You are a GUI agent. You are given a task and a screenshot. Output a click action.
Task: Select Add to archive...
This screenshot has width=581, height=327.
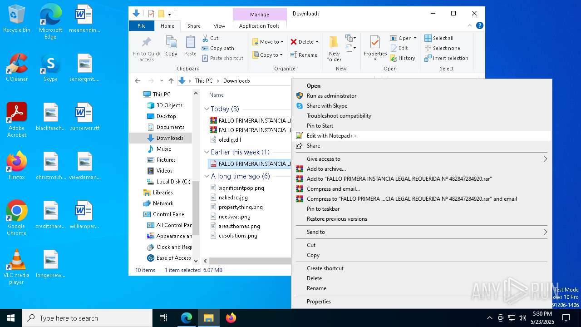pos(421,169)
